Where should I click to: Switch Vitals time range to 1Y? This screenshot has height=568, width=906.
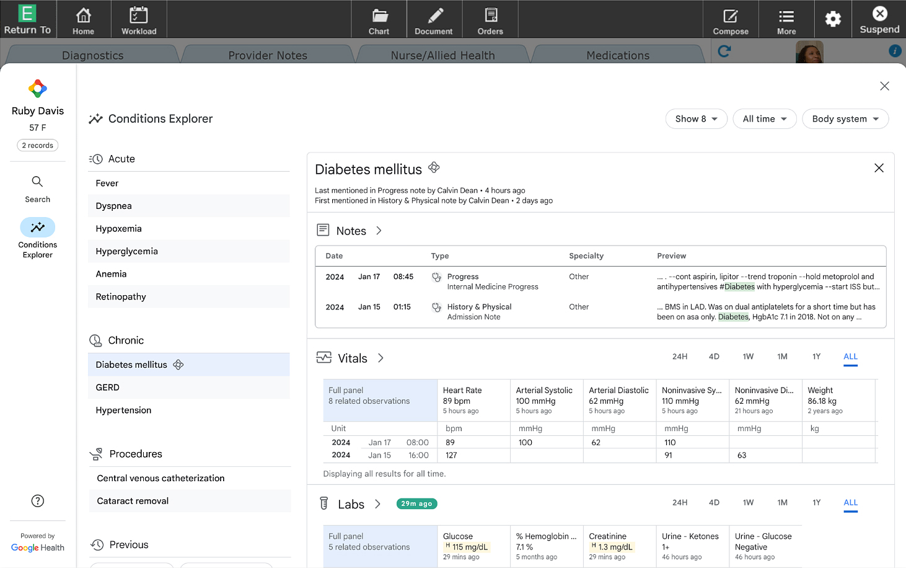tap(816, 357)
